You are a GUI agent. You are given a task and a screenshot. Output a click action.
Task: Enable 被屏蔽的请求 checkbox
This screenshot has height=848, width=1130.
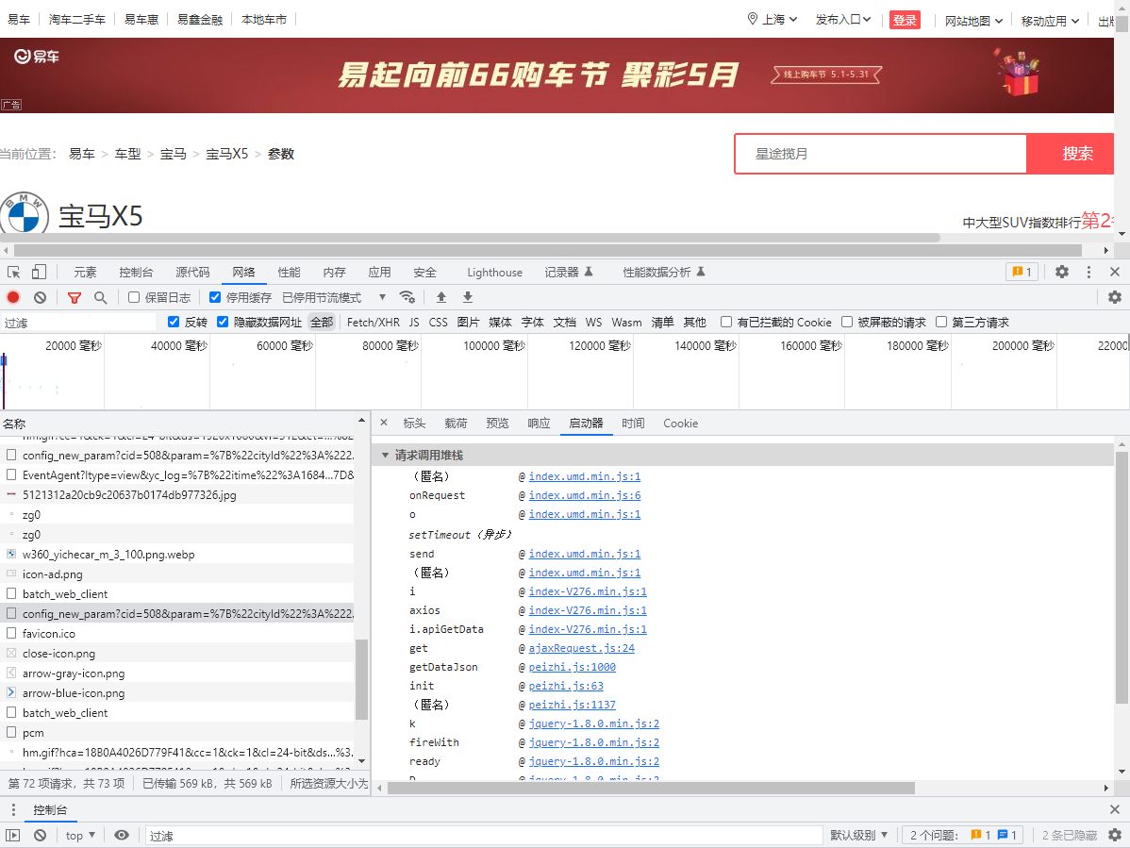click(x=847, y=322)
